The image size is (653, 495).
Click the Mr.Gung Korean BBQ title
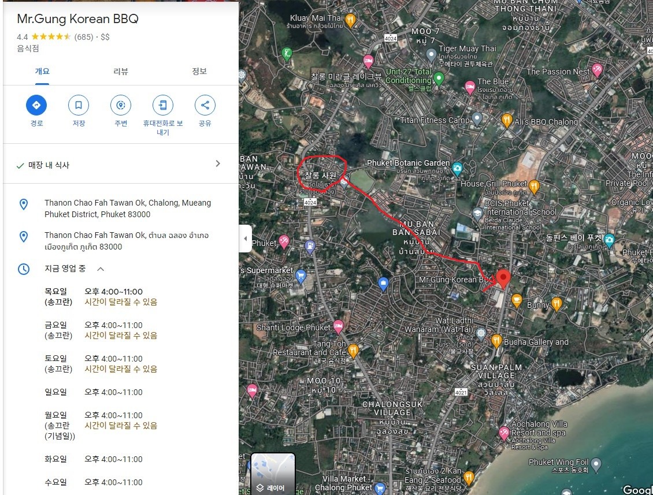(x=78, y=18)
